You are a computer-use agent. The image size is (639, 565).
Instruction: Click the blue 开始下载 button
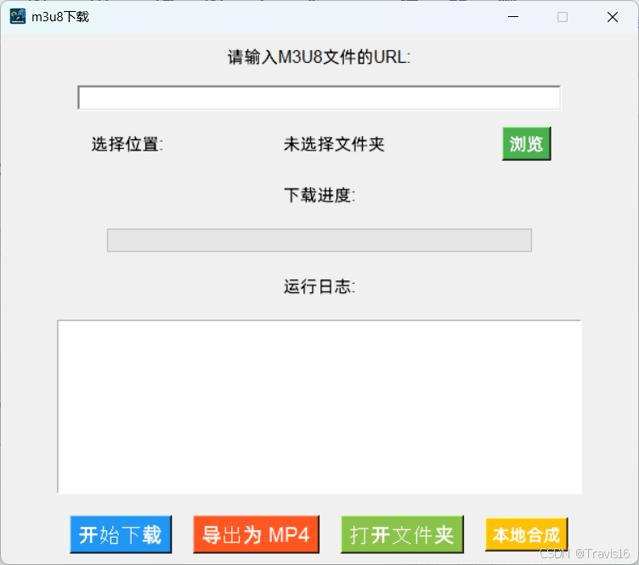[x=121, y=534]
